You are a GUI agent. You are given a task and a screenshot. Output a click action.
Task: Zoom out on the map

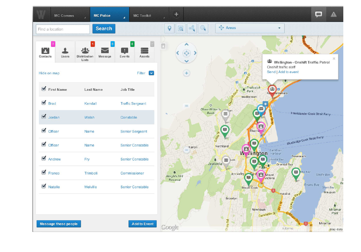tap(186, 150)
